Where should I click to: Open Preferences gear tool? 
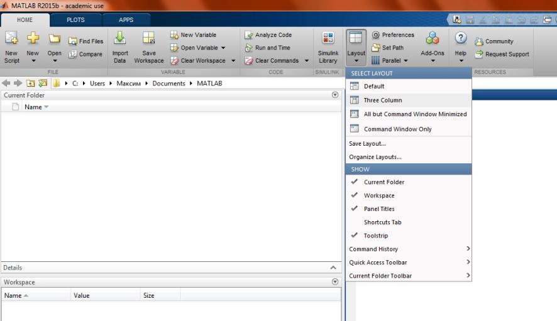coord(393,35)
